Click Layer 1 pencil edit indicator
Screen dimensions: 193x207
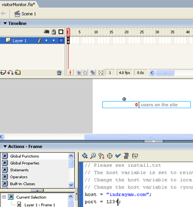[40, 41]
